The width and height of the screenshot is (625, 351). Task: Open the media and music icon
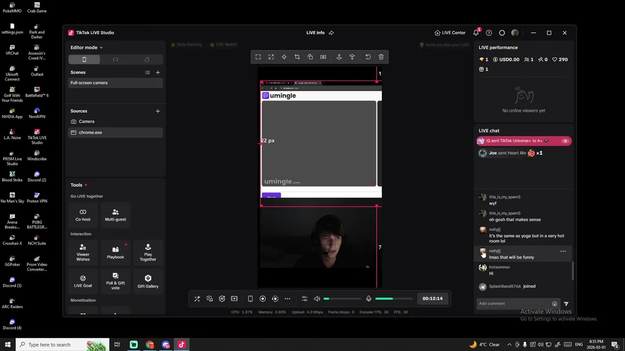(209, 299)
